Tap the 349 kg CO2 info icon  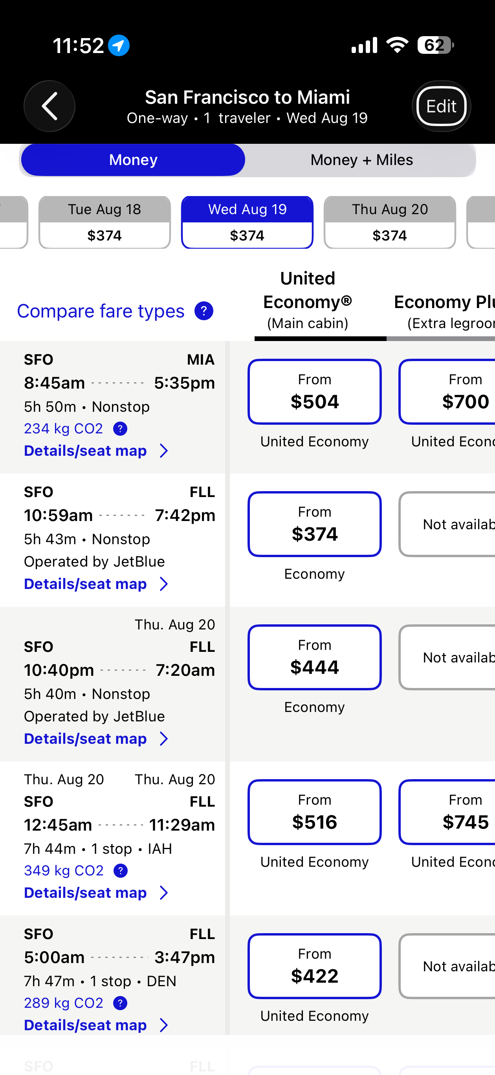121,871
